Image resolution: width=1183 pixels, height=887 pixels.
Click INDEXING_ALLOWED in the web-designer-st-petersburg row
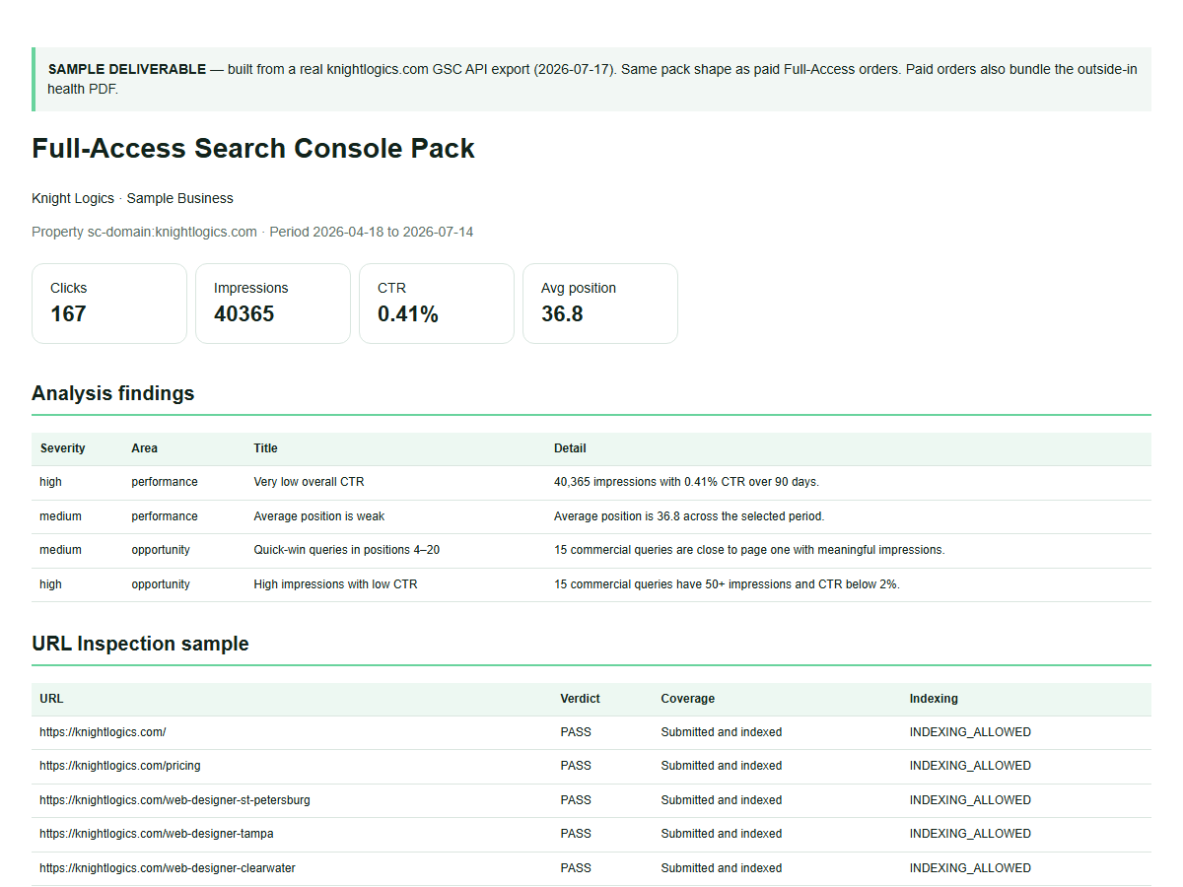(x=970, y=800)
